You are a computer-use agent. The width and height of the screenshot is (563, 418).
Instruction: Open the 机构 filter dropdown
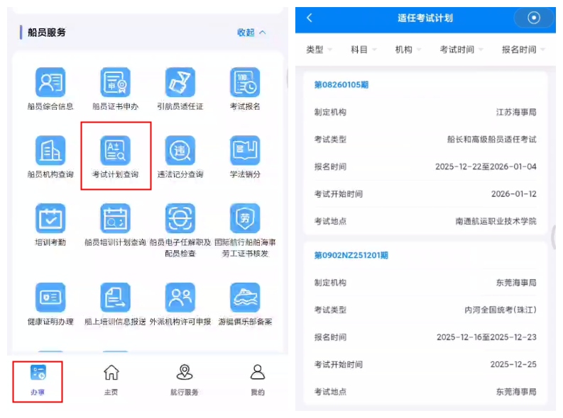[408, 50]
